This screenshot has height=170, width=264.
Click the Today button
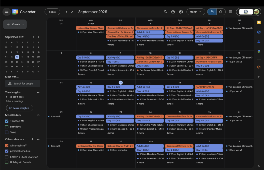tap(52, 12)
